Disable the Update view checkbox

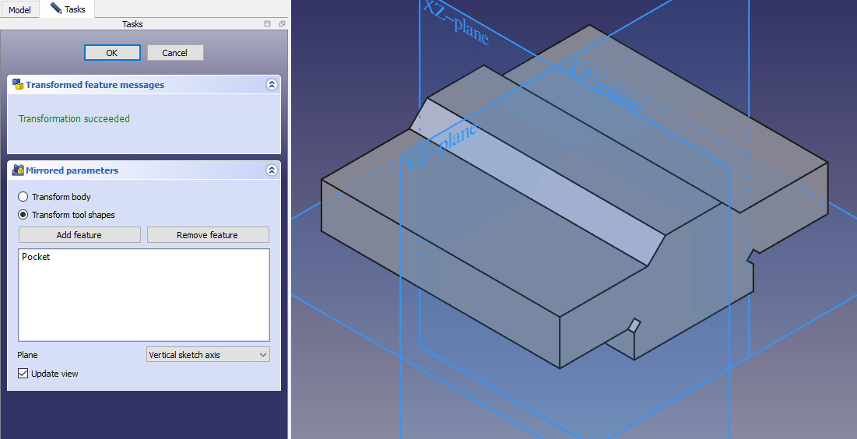pyautogui.click(x=23, y=374)
